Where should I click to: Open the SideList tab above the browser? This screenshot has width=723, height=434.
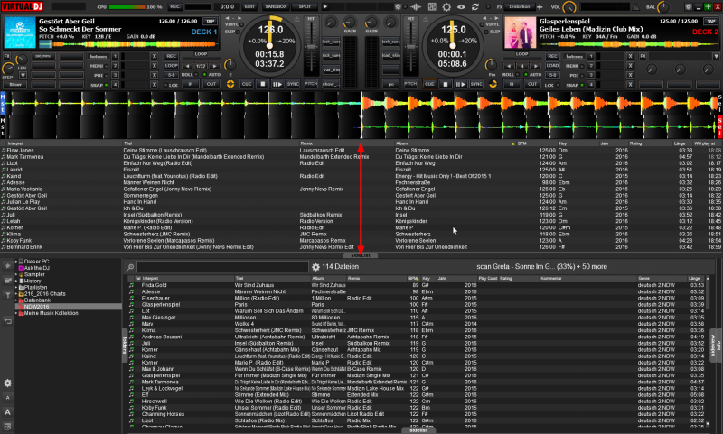point(361,255)
